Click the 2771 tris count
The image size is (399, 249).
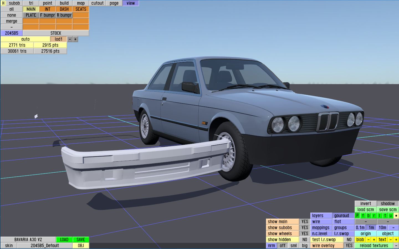tap(17, 45)
